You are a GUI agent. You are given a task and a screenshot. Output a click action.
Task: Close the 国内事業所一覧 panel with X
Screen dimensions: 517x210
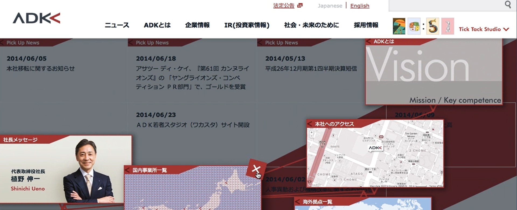pyautogui.click(x=256, y=169)
